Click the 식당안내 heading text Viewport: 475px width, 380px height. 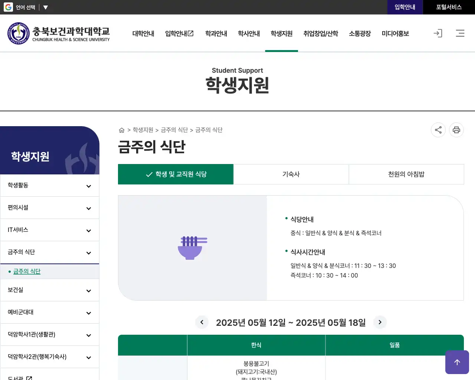[302, 219]
